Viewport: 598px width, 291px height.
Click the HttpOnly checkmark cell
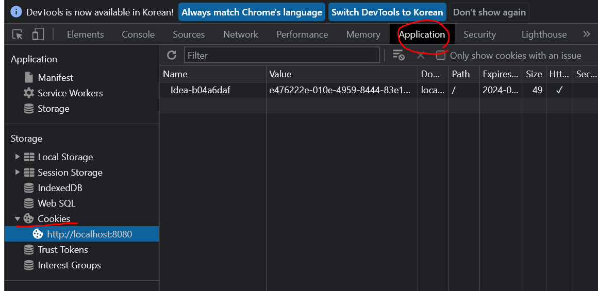[x=559, y=90]
